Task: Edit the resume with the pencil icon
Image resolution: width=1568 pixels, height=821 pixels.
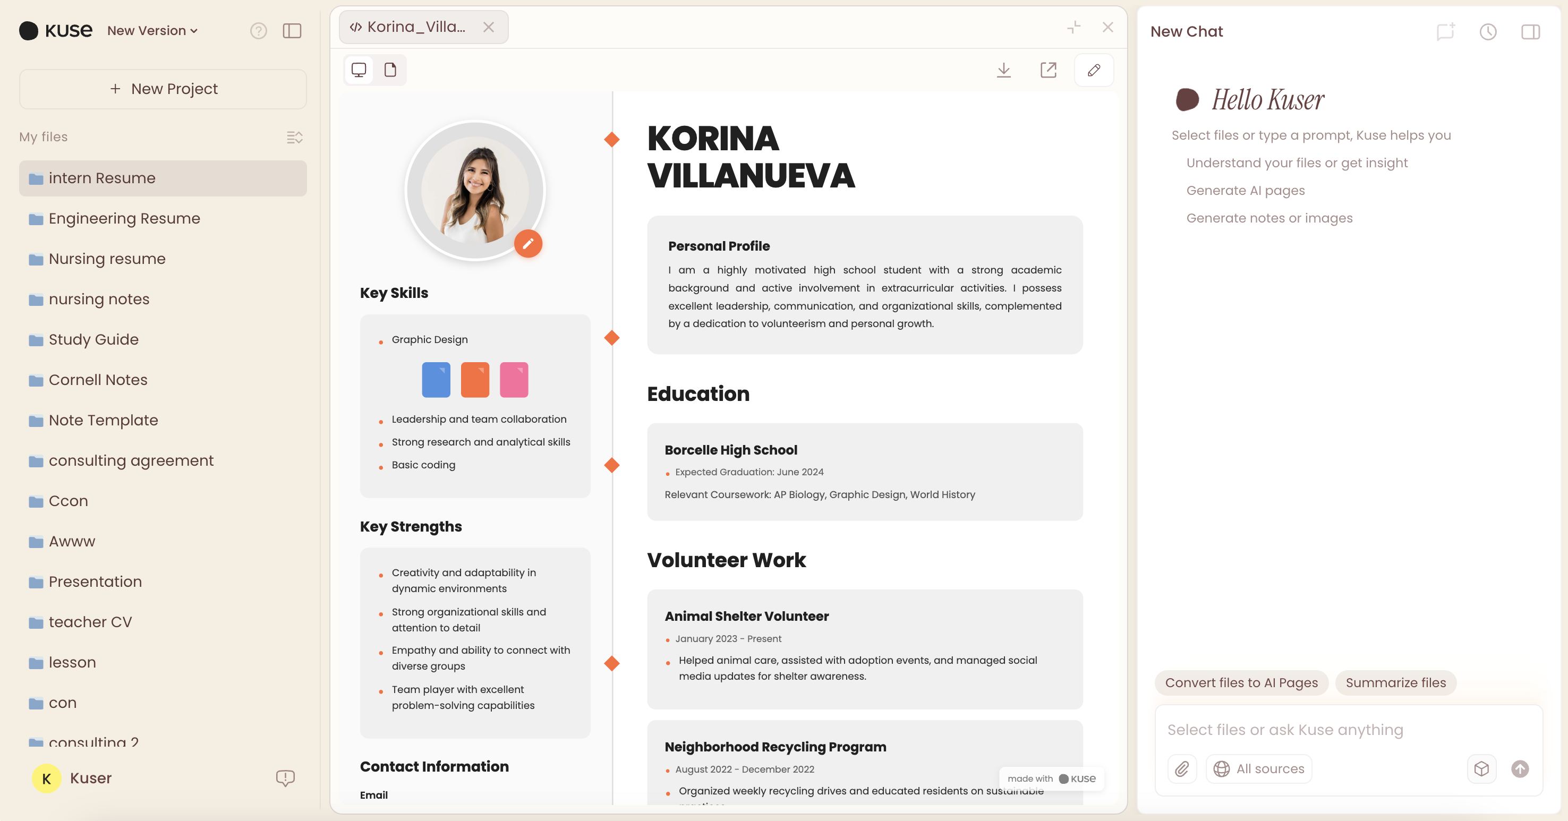Action: (x=1093, y=70)
